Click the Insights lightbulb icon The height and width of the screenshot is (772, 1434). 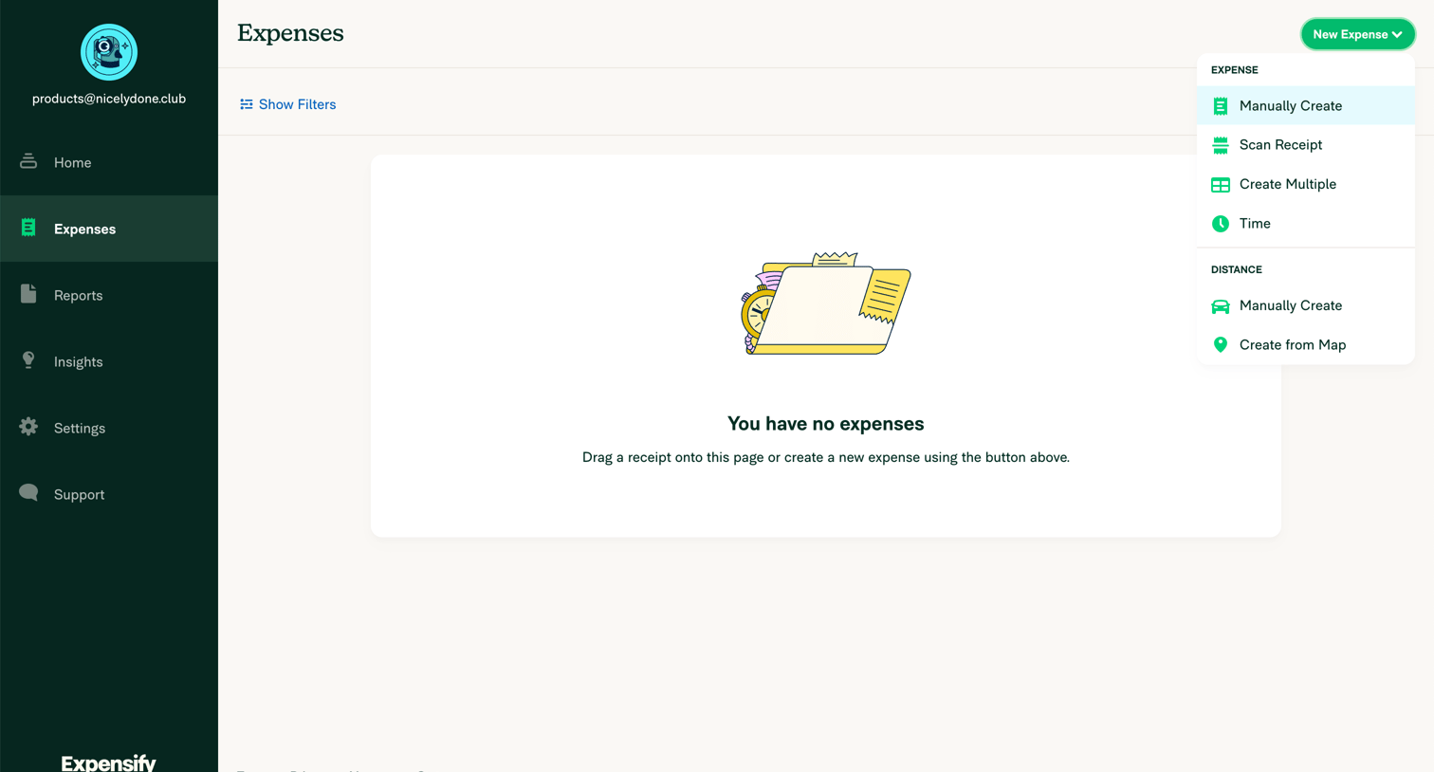tap(28, 360)
